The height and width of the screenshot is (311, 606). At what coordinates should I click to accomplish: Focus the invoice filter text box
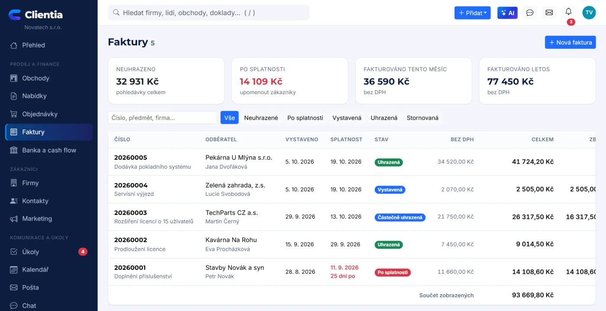coord(162,118)
